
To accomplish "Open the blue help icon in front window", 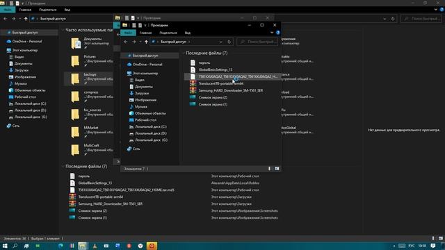I will click(x=278, y=33).
